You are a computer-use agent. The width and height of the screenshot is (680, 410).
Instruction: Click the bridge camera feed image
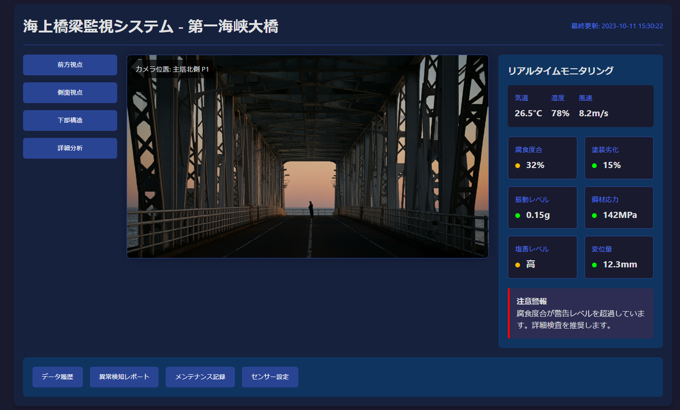point(308,156)
